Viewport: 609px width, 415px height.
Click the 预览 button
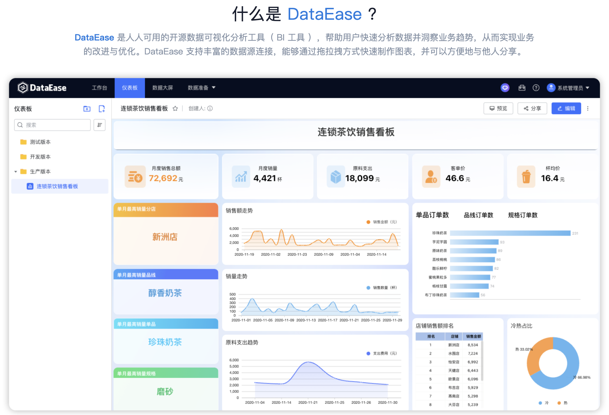[x=498, y=109]
